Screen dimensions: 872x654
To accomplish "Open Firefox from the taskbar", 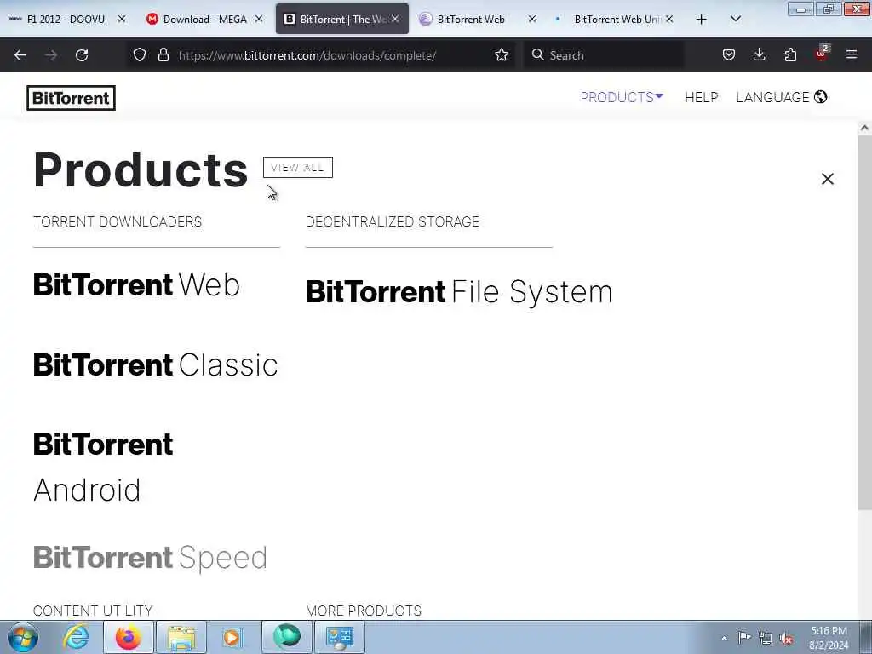I will point(128,637).
